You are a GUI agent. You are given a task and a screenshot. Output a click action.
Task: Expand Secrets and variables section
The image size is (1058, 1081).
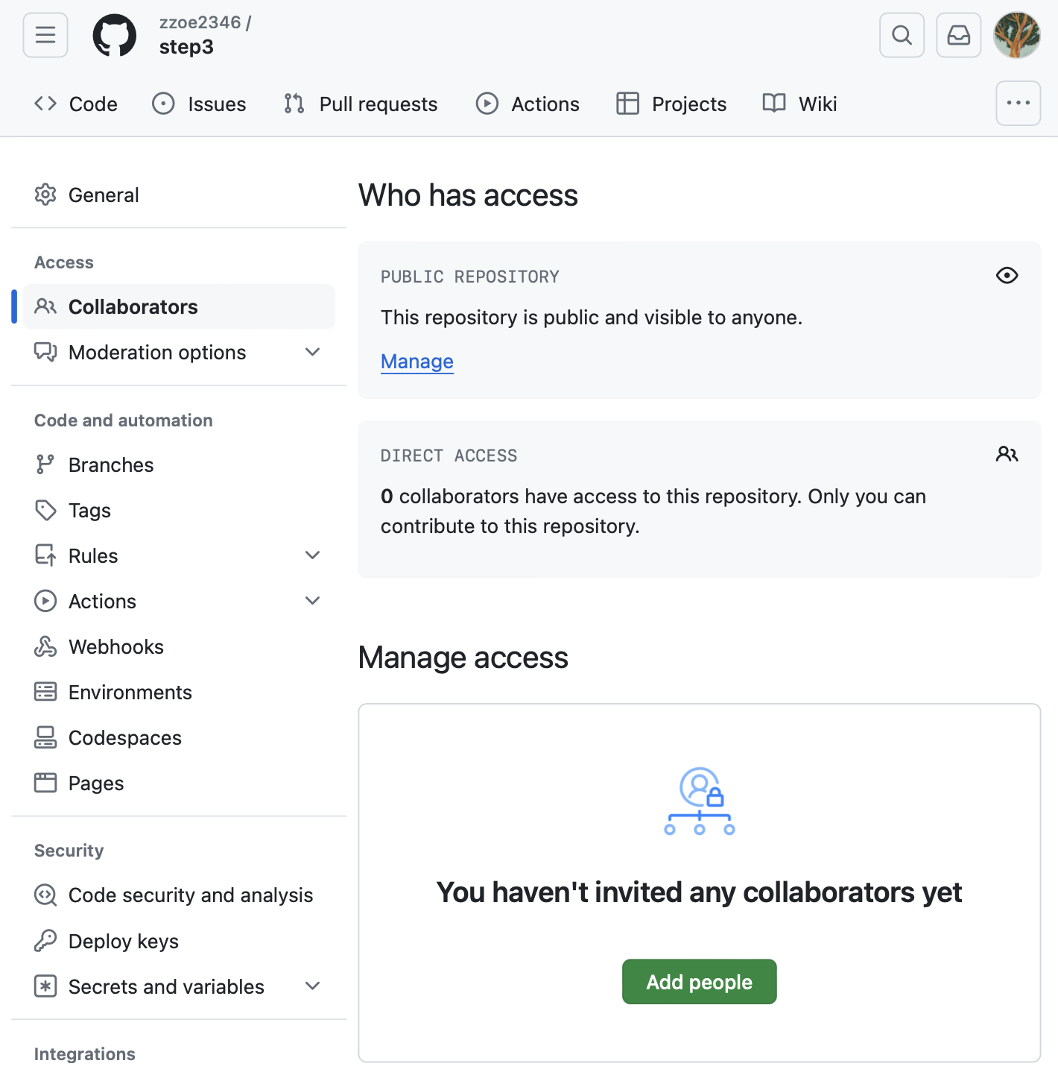pyautogui.click(x=313, y=986)
